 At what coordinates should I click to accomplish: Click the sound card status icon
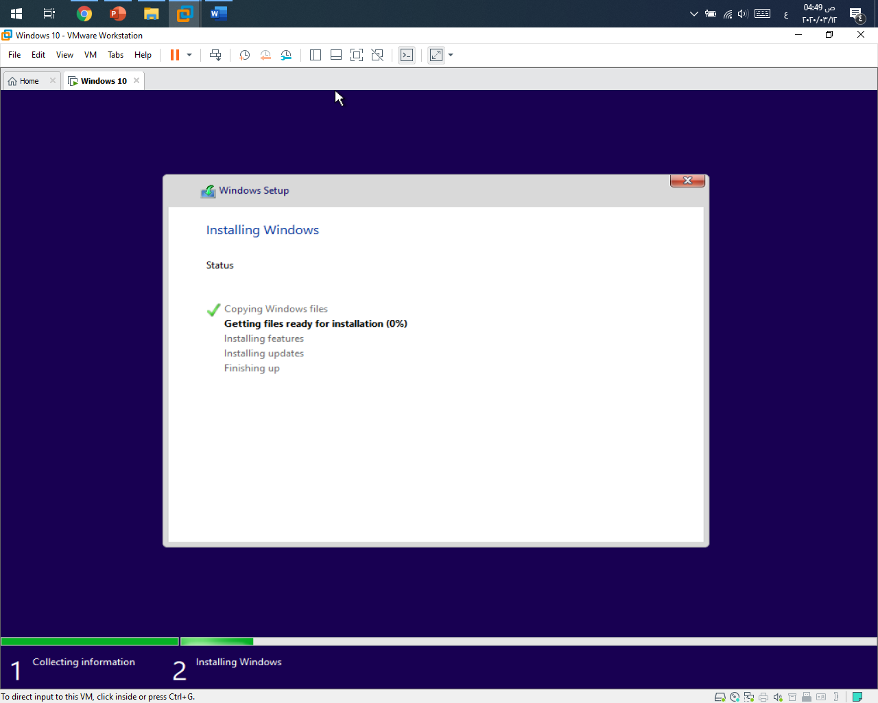778,697
